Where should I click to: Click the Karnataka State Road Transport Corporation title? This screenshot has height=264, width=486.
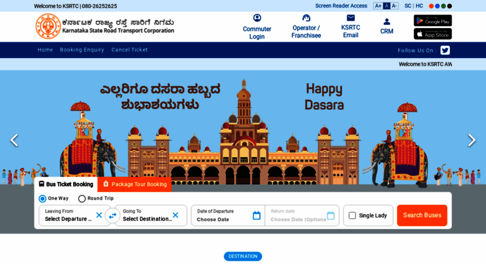click(118, 31)
